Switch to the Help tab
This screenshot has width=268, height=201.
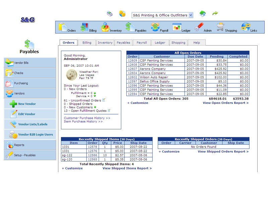(x=197, y=43)
